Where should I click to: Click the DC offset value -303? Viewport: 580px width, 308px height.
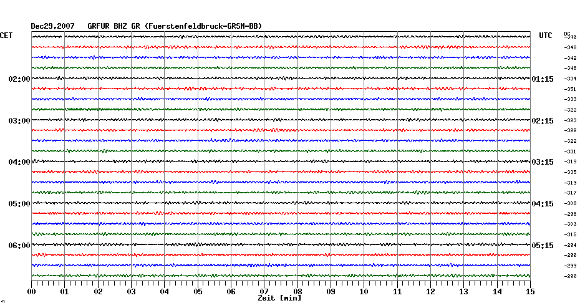click(x=571, y=224)
